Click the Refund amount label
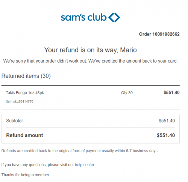Image resolution: width=188 pixels, height=182 pixels. pos(24,135)
